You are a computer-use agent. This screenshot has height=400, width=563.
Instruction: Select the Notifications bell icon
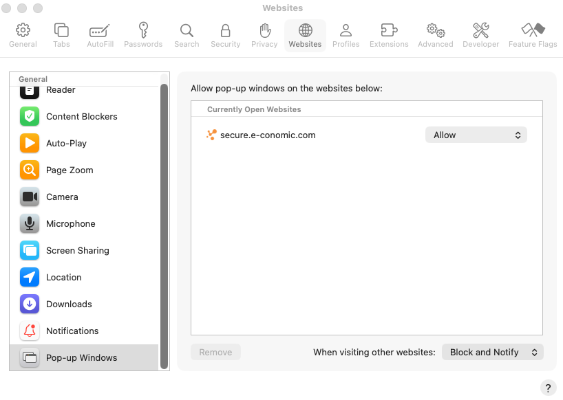click(30, 331)
